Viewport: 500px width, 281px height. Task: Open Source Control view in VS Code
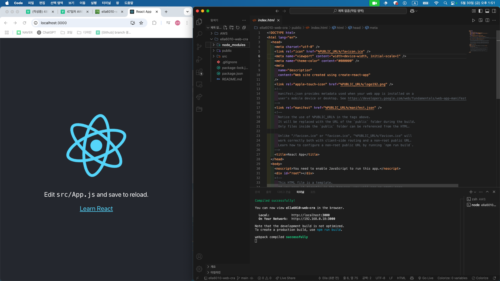(199, 47)
